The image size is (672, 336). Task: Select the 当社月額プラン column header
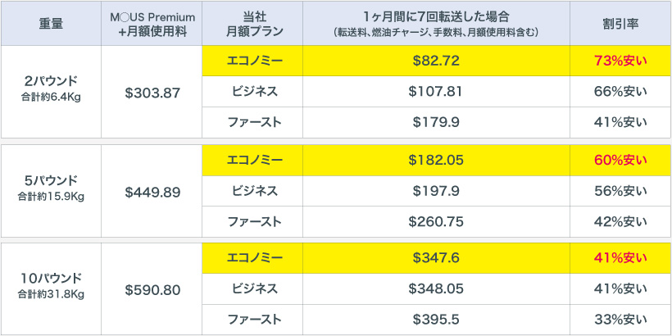(252, 24)
